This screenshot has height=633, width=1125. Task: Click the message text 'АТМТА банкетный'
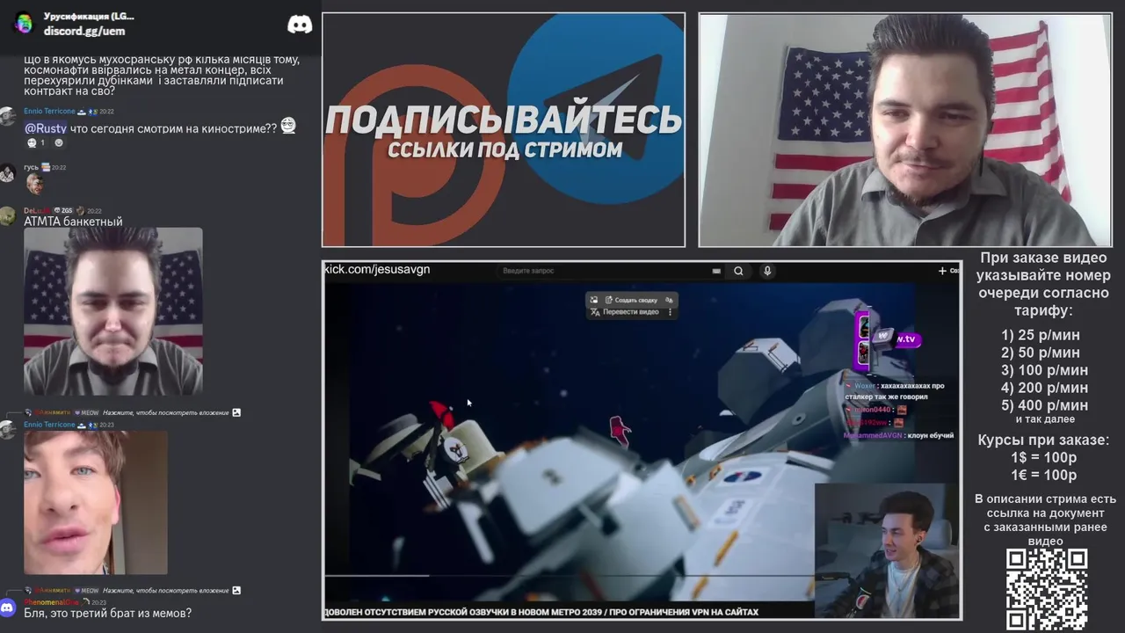click(x=73, y=222)
